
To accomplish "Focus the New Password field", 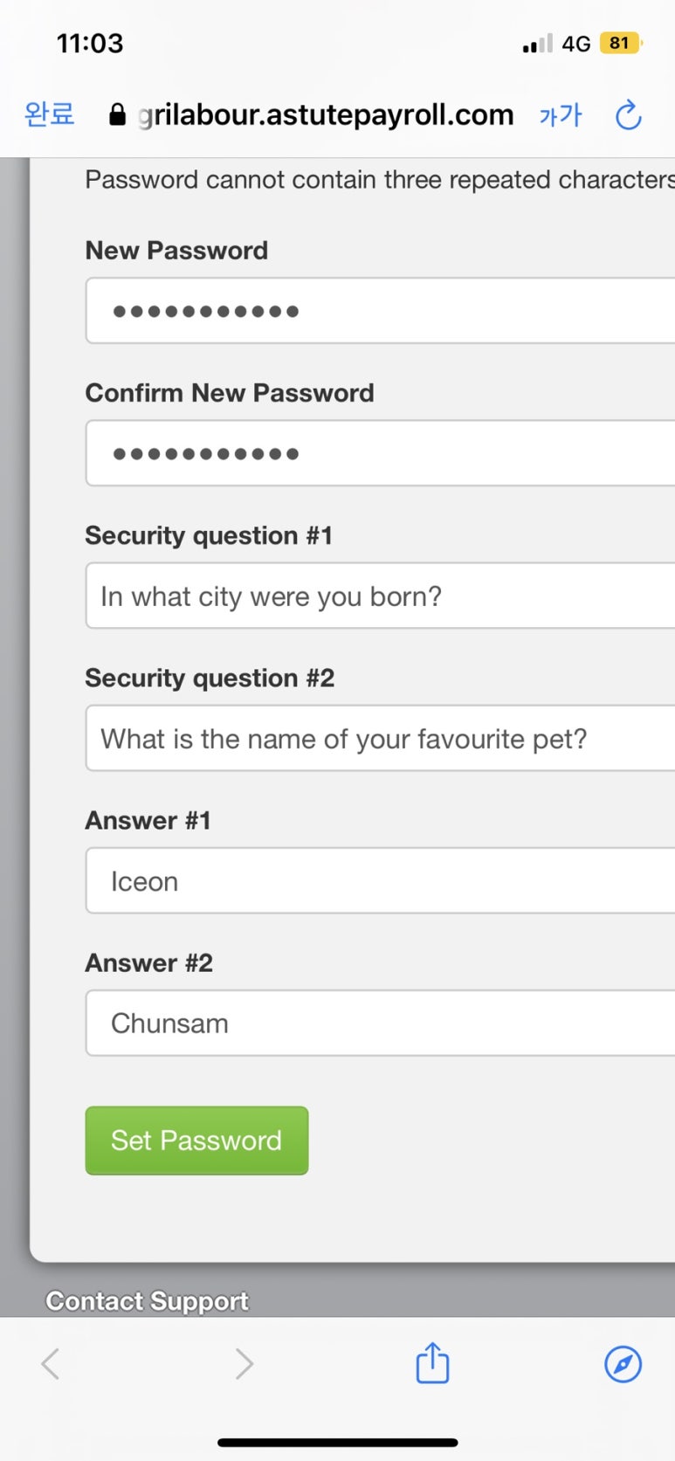I will tap(381, 311).
